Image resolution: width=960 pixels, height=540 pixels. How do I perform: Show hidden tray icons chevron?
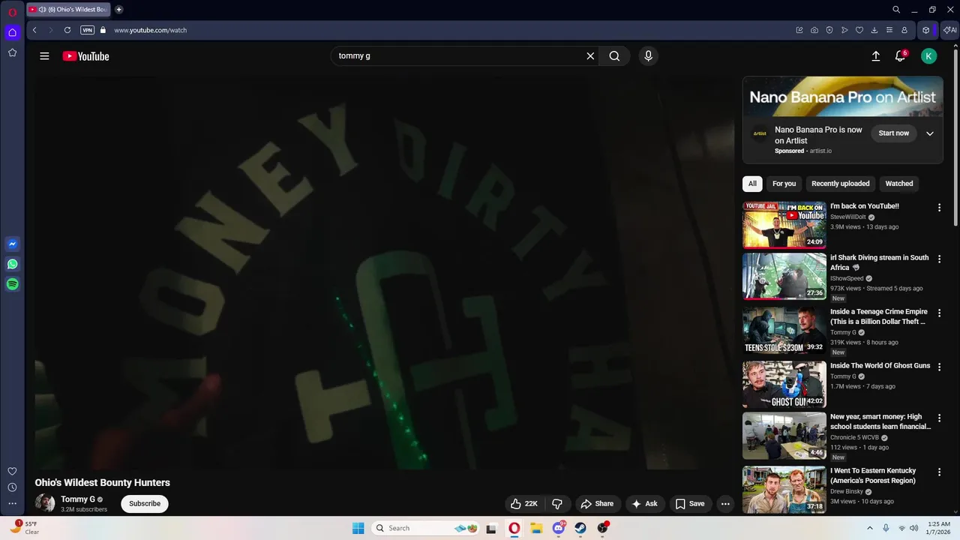tap(870, 528)
